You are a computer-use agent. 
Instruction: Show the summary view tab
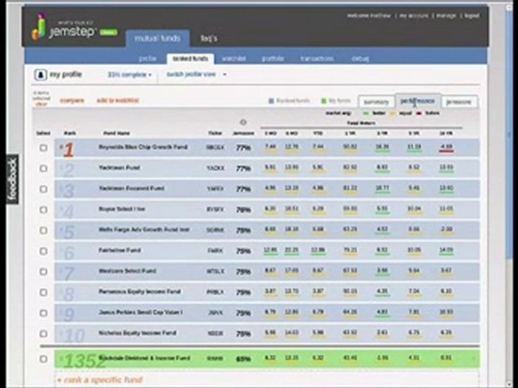pos(376,102)
